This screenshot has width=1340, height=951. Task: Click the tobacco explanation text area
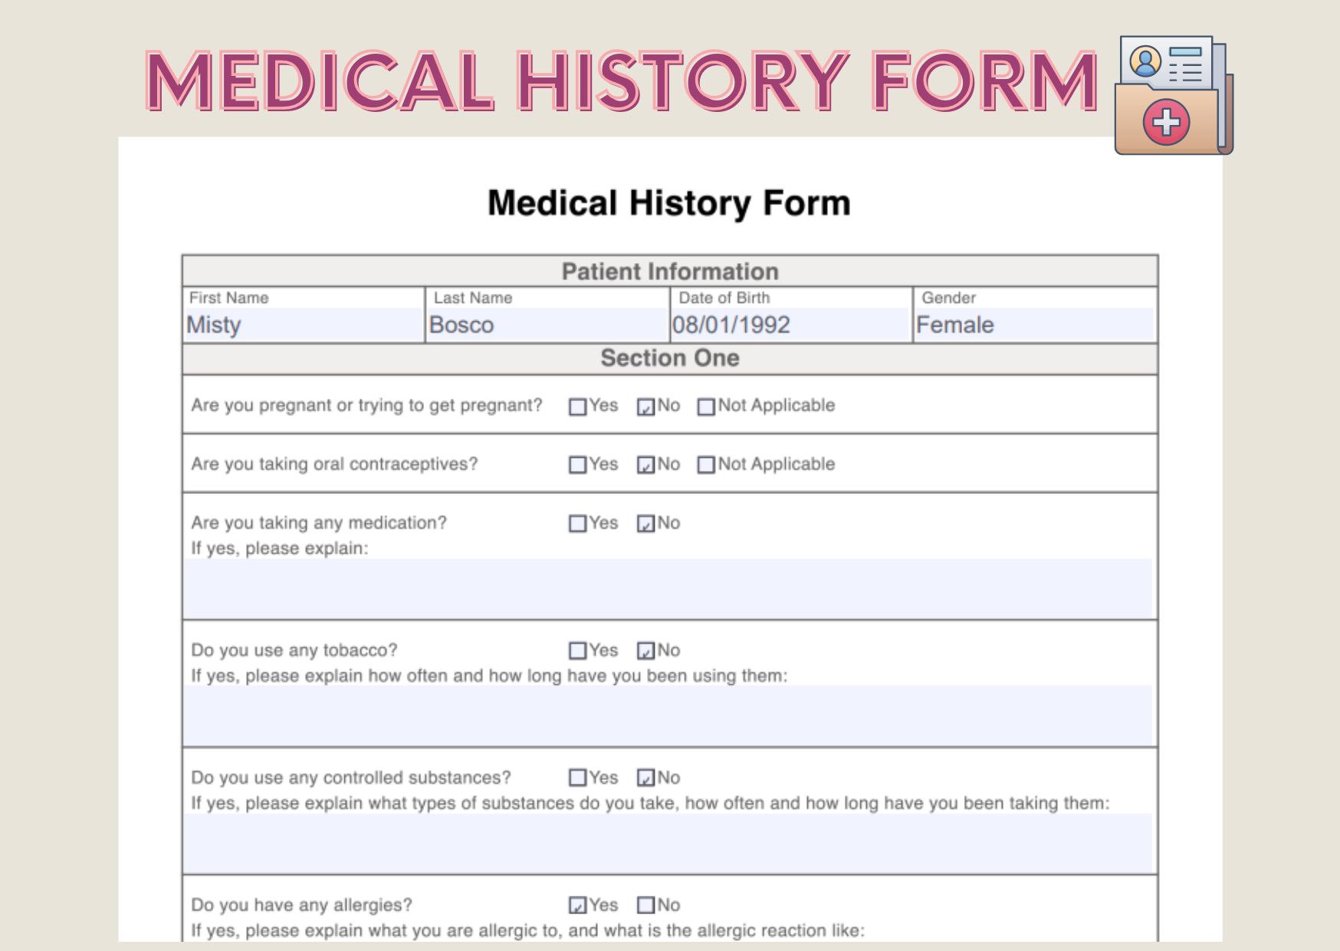(668, 715)
